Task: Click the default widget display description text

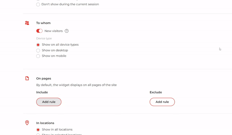Action: [x=76, y=85]
